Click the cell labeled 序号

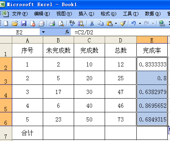tap(28, 50)
